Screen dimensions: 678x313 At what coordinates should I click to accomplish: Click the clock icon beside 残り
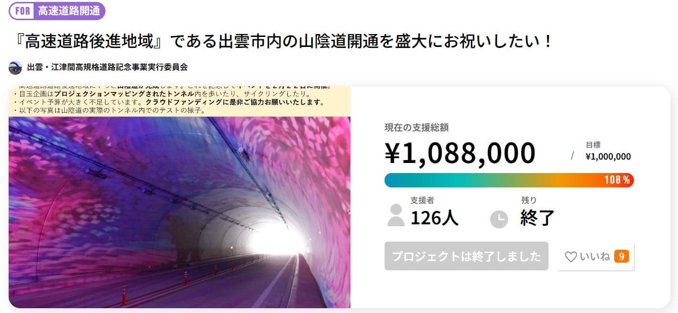[x=499, y=219]
